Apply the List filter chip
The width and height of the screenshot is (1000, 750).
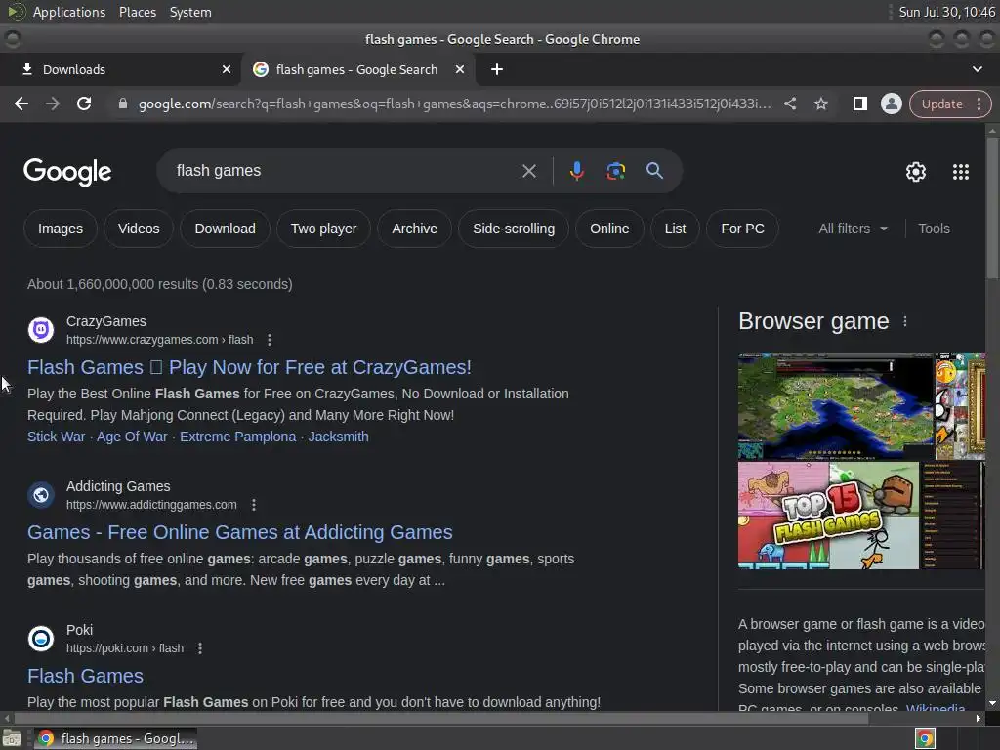pyautogui.click(x=675, y=229)
